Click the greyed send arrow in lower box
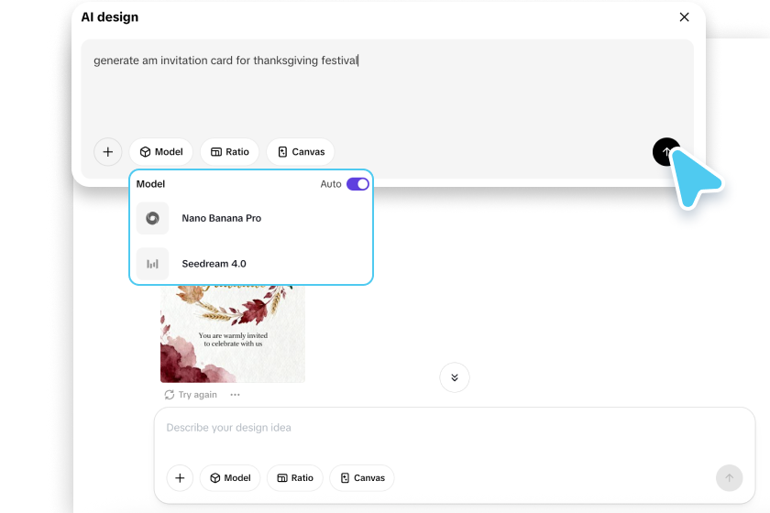 point(730,478)
